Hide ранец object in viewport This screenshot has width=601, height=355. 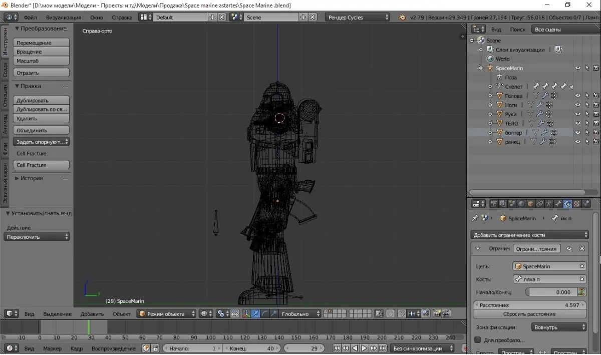[577, 142]
